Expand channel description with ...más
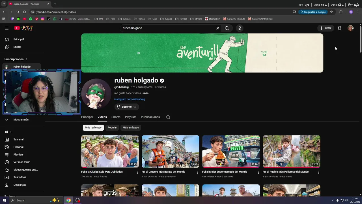This screenshot has width=362, height=204. pyautogui.click(x=145, y=93)
